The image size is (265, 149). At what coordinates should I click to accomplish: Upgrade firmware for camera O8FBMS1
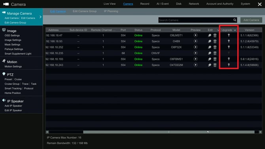pos(229,59)
